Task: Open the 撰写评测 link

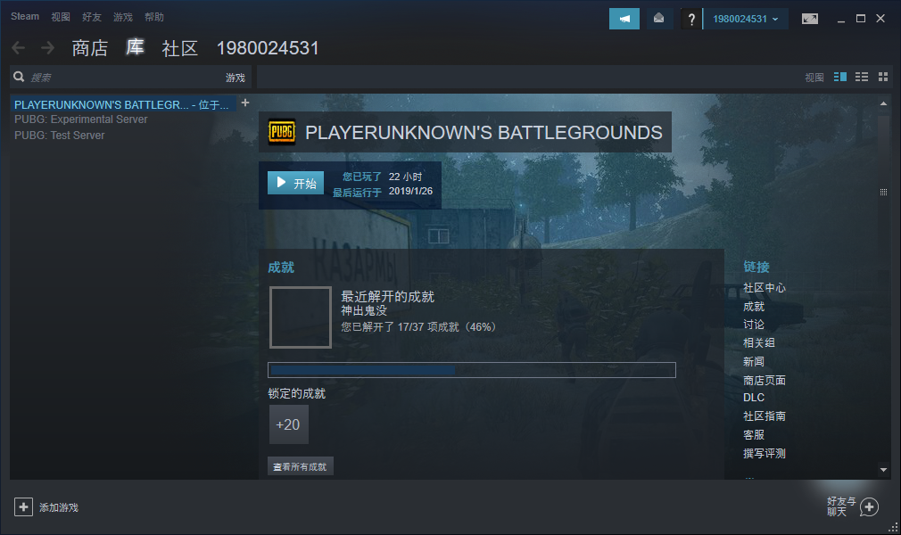Action: [765, 453]
